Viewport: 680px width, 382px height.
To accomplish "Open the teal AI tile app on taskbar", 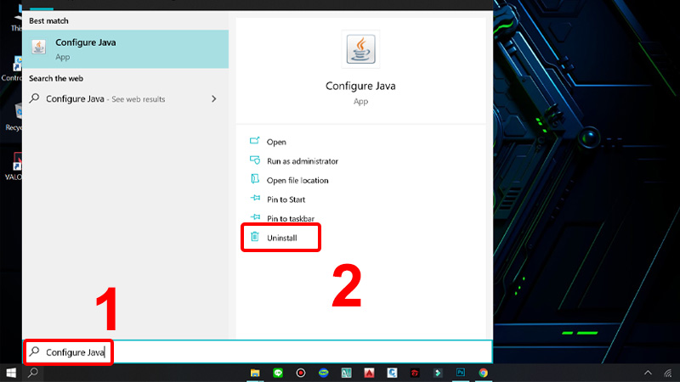I will click(x=346, y=373).
